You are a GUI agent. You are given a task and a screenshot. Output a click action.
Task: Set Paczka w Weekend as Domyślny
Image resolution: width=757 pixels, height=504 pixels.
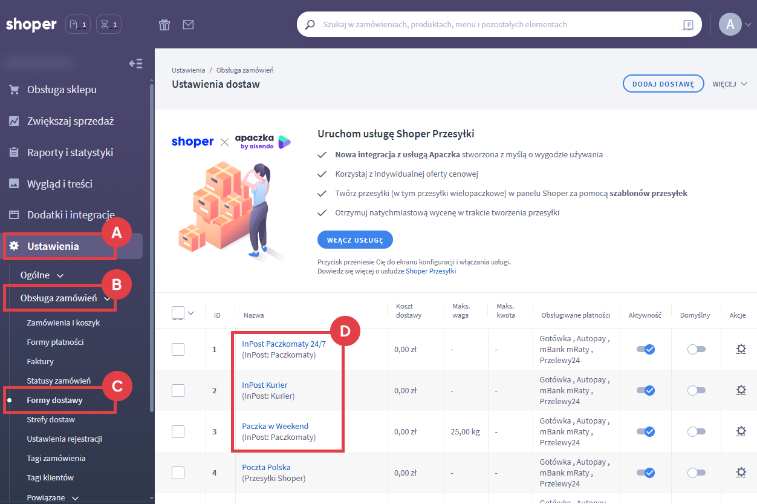(697, 431)
